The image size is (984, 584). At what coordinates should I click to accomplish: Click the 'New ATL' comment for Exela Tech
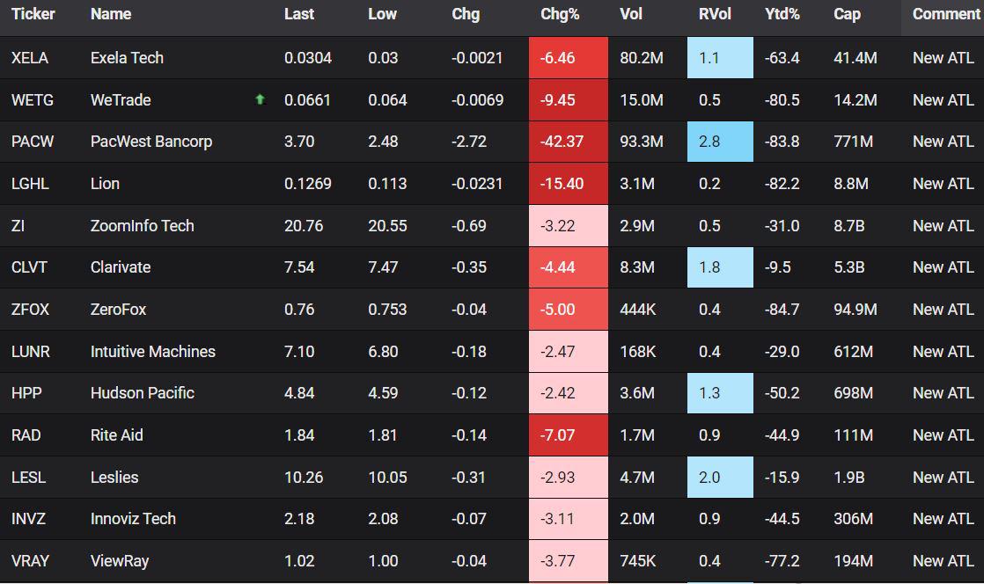pos(944,57)
